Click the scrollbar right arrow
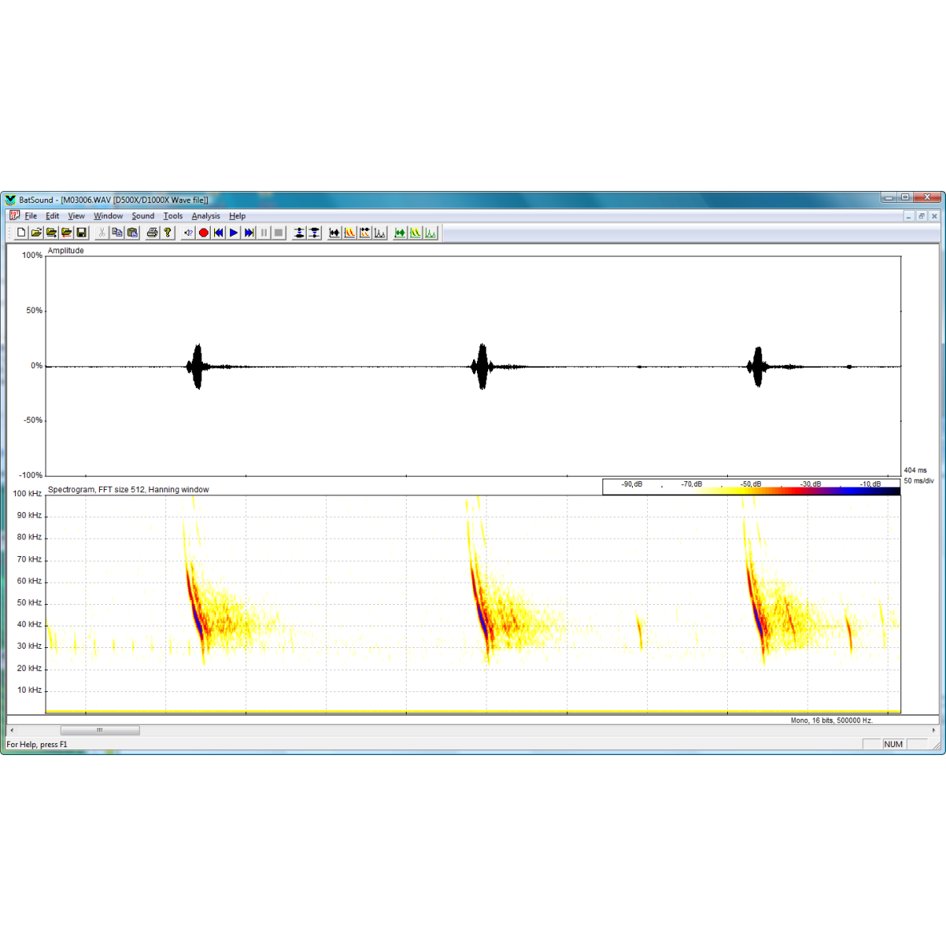The height and width of the screenshot is (946, 946). 933,730
